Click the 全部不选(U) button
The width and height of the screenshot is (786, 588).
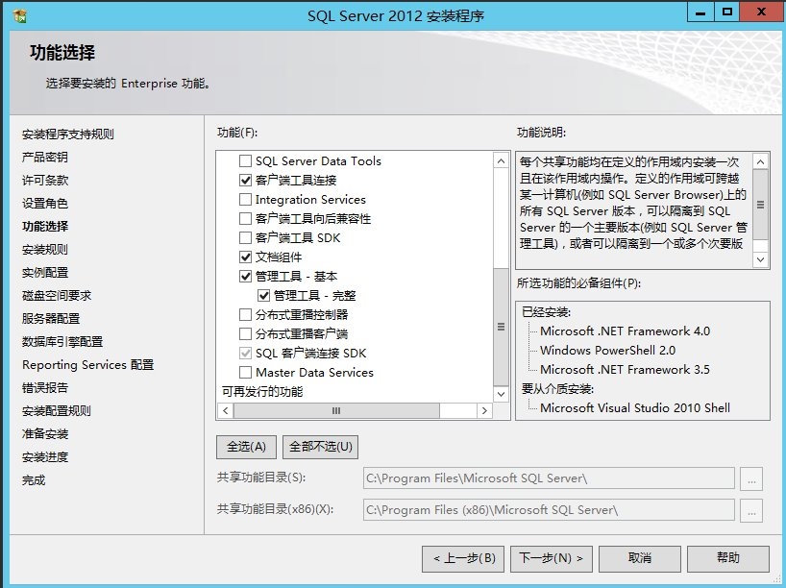[x=321, y=447]
